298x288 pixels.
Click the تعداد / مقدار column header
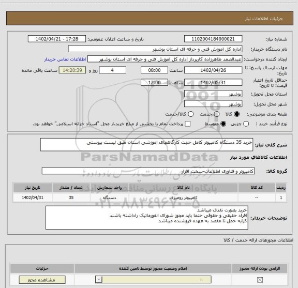[71, 188]
